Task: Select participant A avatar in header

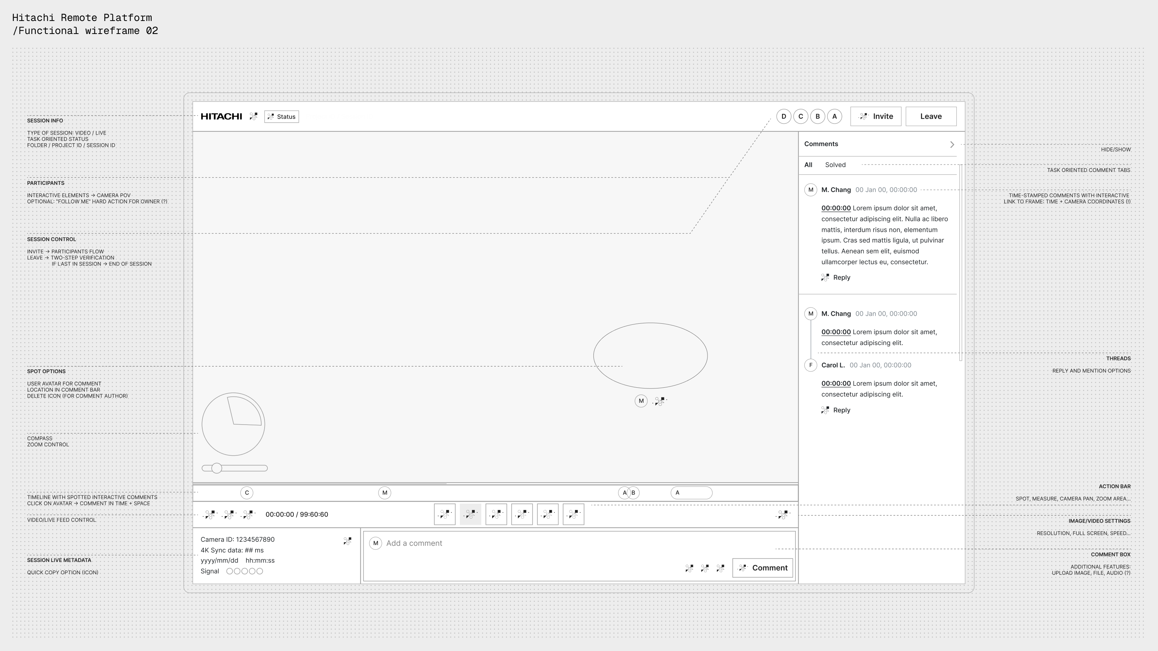Action: 834,116
